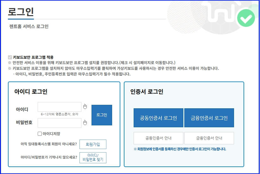The width and height of the screenshot is (260, 174).
Task: Open 금융인증서 안내 guide
Action: click(209, 138)
